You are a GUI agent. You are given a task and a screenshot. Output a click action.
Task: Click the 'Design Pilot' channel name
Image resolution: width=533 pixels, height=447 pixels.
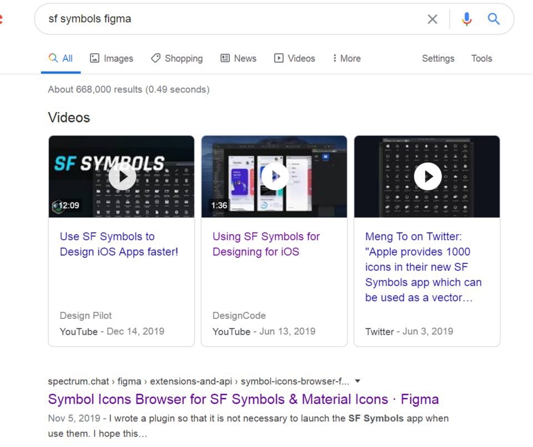86,316
